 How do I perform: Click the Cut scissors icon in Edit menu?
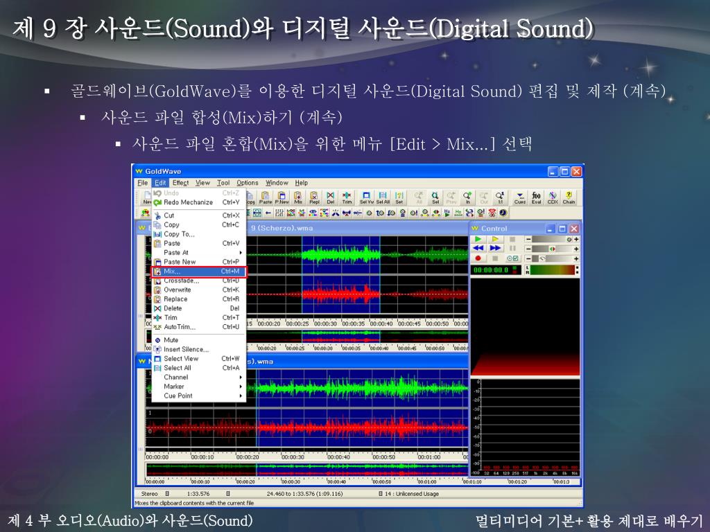pyautogui.click(x=157, y=215)
